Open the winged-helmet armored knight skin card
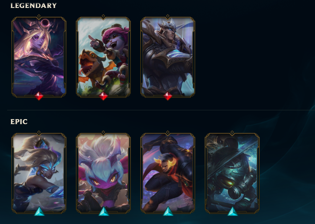Screen dimensions: 315x224 pyautogui.click(x=168, y=57)
